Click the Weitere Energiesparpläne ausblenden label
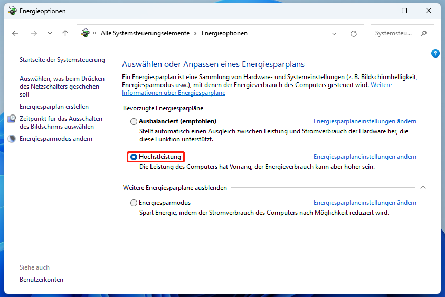Viewport: 445px width, 297px height. pos(175,188)
